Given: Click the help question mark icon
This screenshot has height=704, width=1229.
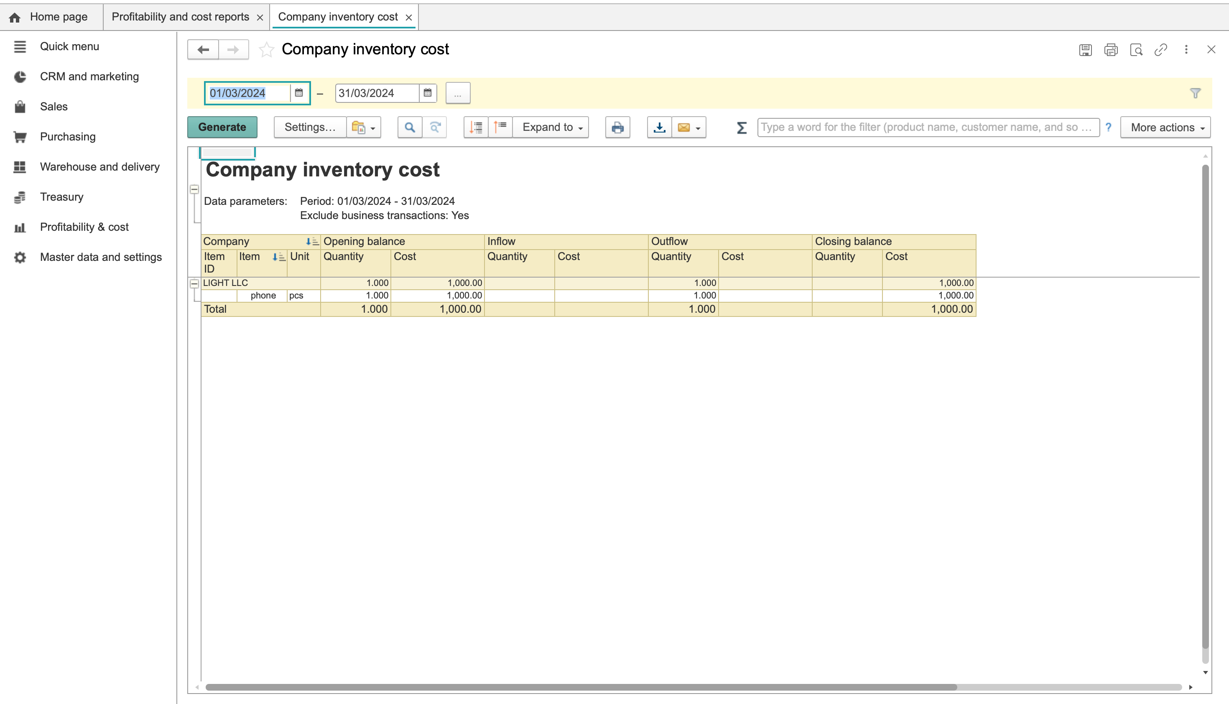Looking at the screenshot, I should 1109,127.
